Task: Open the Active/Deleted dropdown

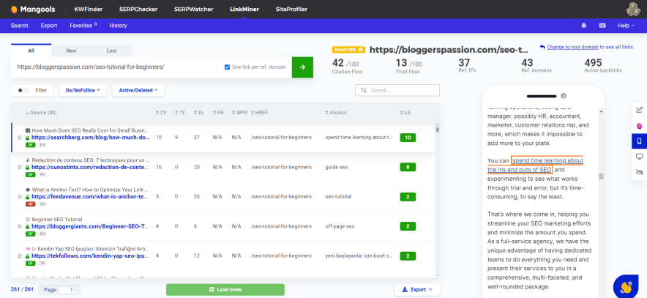Action: [138, 90]
